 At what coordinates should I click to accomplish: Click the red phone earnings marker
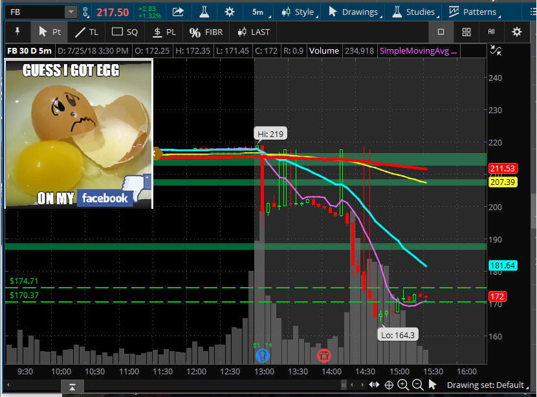[x=324, y=356]
